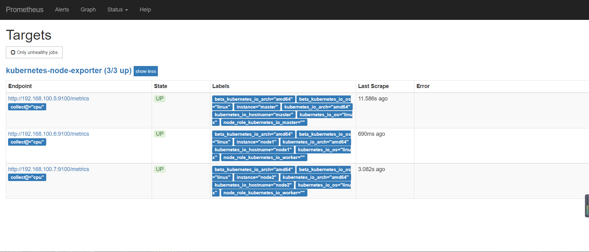Click beta_kubernetes_io_arch="amd64" label in node1 row
The image size is (589, 252).
click(x=254, y=134)
